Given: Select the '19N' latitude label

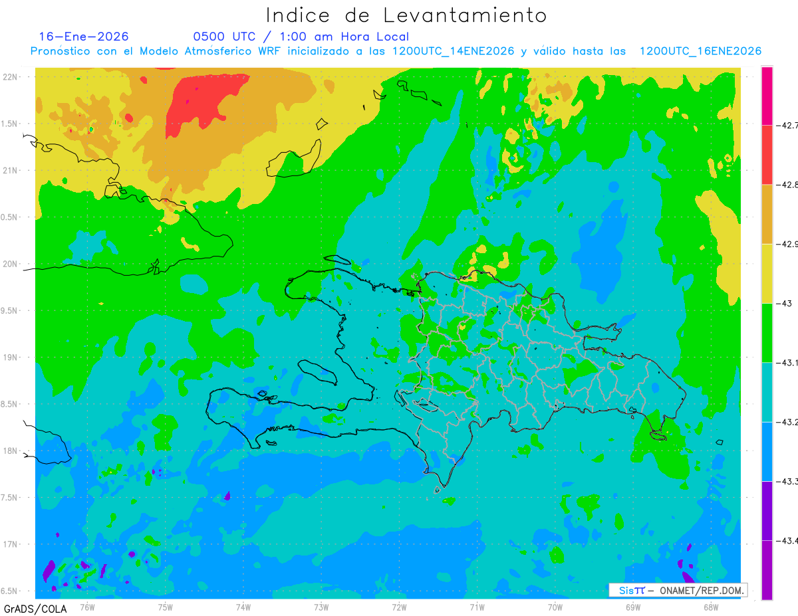Looking at the screenshot, I should click(10, 357).
